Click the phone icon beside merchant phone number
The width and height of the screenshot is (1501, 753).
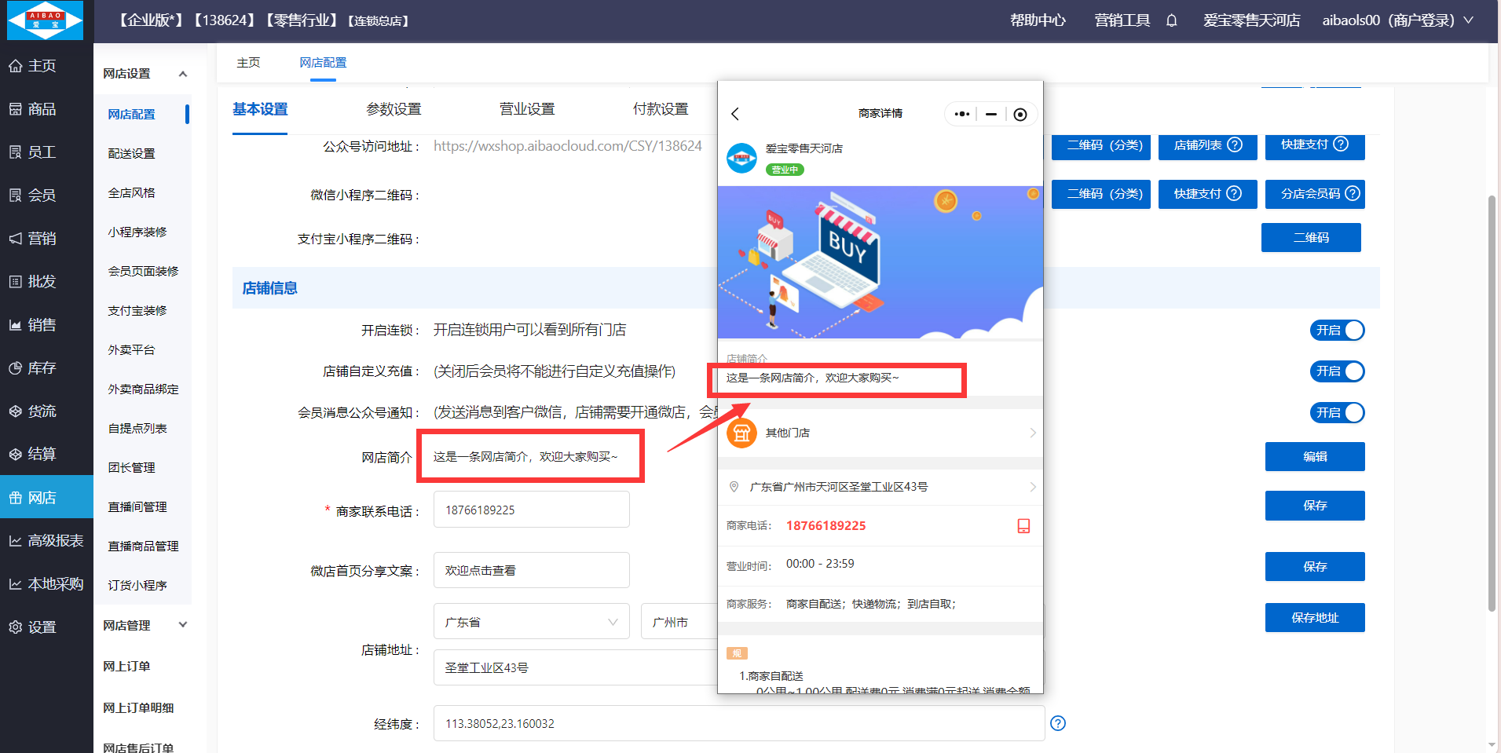click(1023, 526)
